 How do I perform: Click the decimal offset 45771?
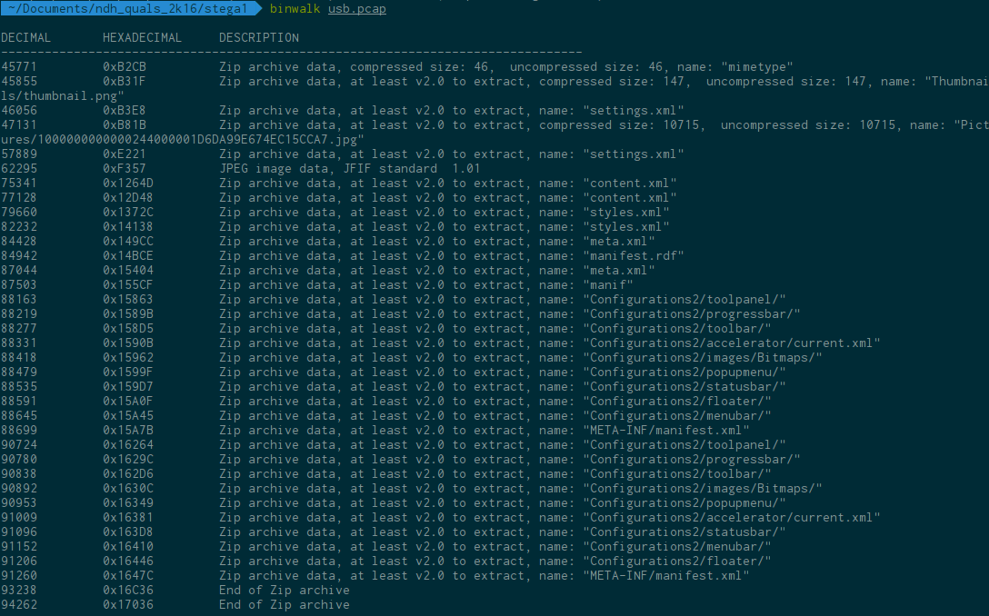click(x=18, y=67)
